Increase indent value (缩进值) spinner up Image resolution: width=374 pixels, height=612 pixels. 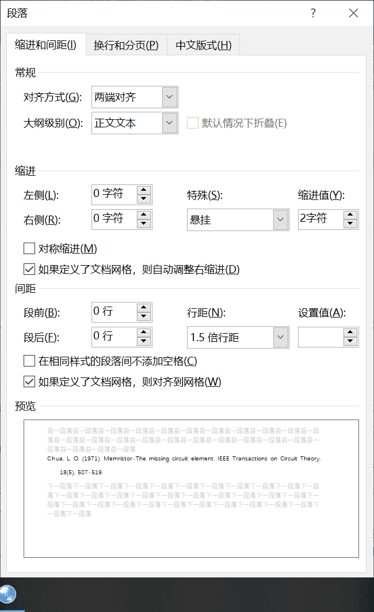350,215
